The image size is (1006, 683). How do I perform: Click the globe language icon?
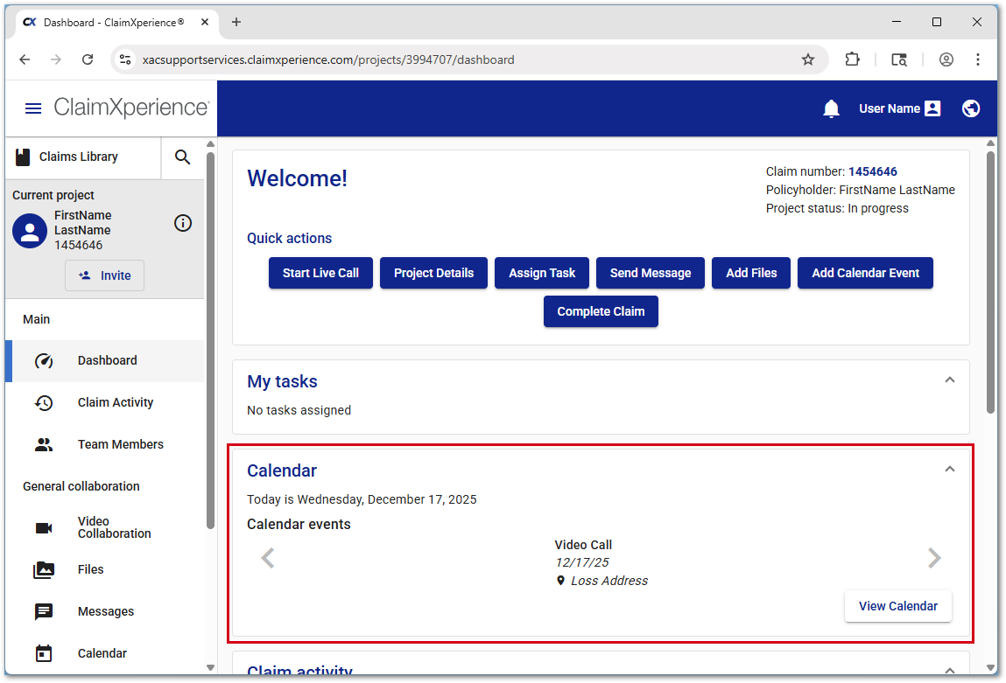pyautogui.click(x=970, y=108)
